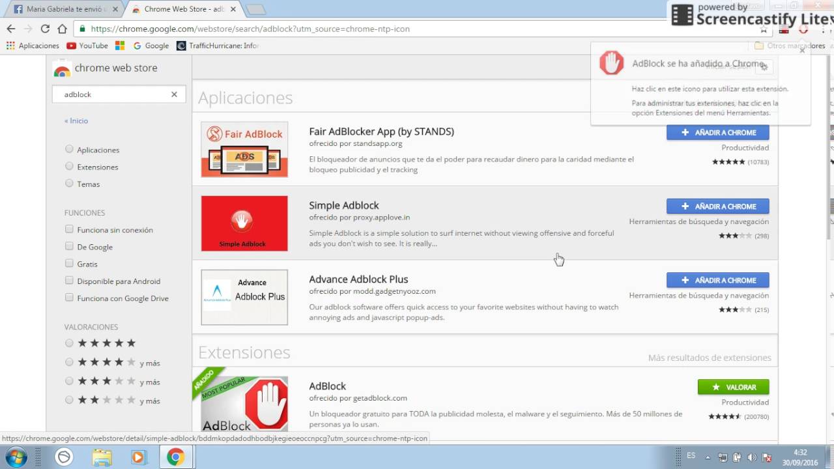Open Fair AdBlocker App thumbnail
This screenshot has width=834, height=469.
[244, 149]
